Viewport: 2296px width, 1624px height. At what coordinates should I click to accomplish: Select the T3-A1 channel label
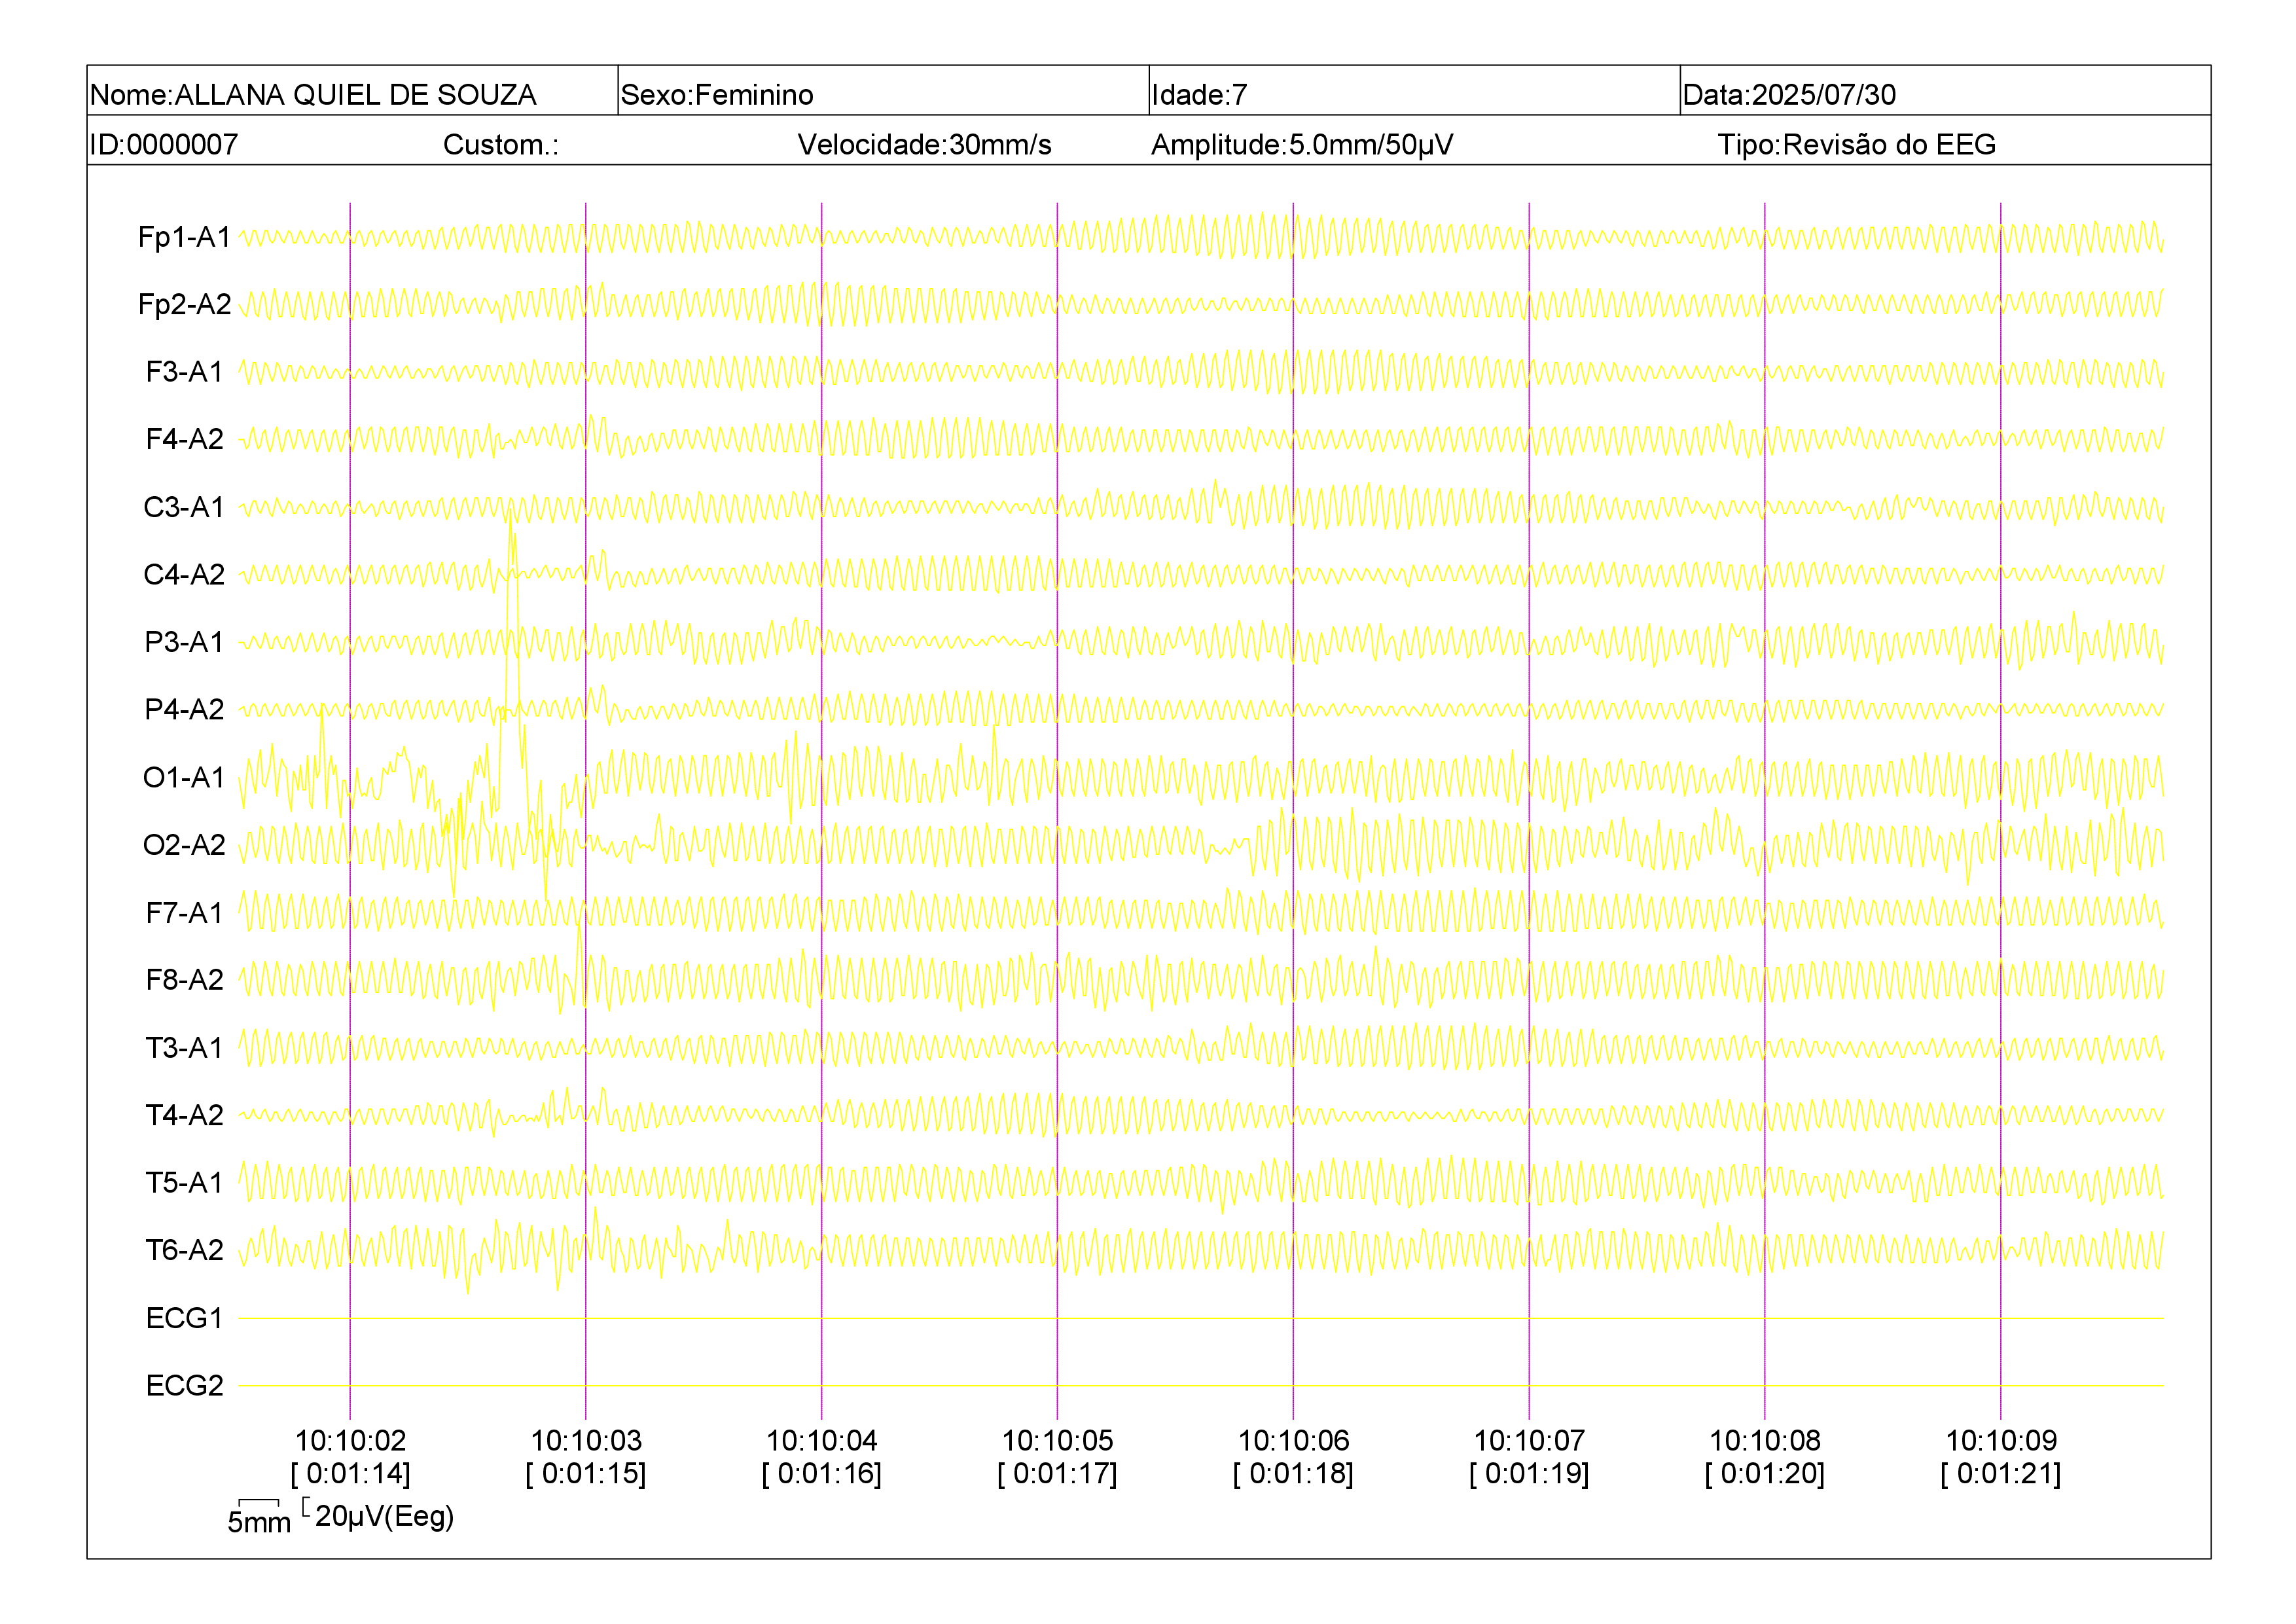pos(185,1047)
